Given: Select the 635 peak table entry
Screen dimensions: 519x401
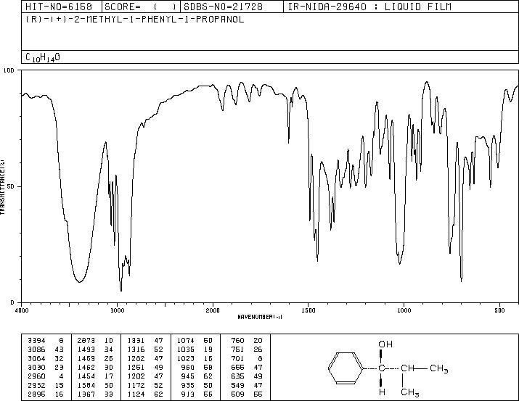Looking at the screenshot, I should click(247, 376).
